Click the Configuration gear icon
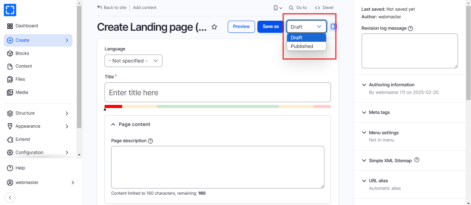The width and height of the screenshot is (471, 205). tap(10, 153)
